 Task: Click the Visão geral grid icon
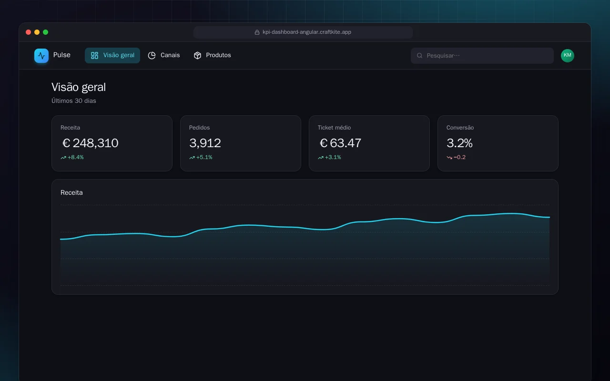coord(94,55)
